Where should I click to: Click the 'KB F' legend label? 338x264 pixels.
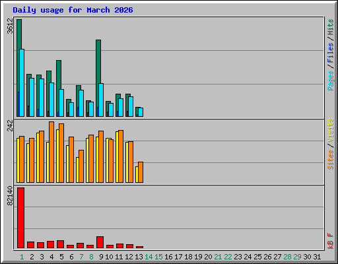click(x=330, y=241)
